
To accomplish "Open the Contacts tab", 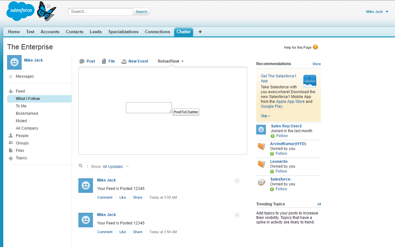I will coord(75,32).
